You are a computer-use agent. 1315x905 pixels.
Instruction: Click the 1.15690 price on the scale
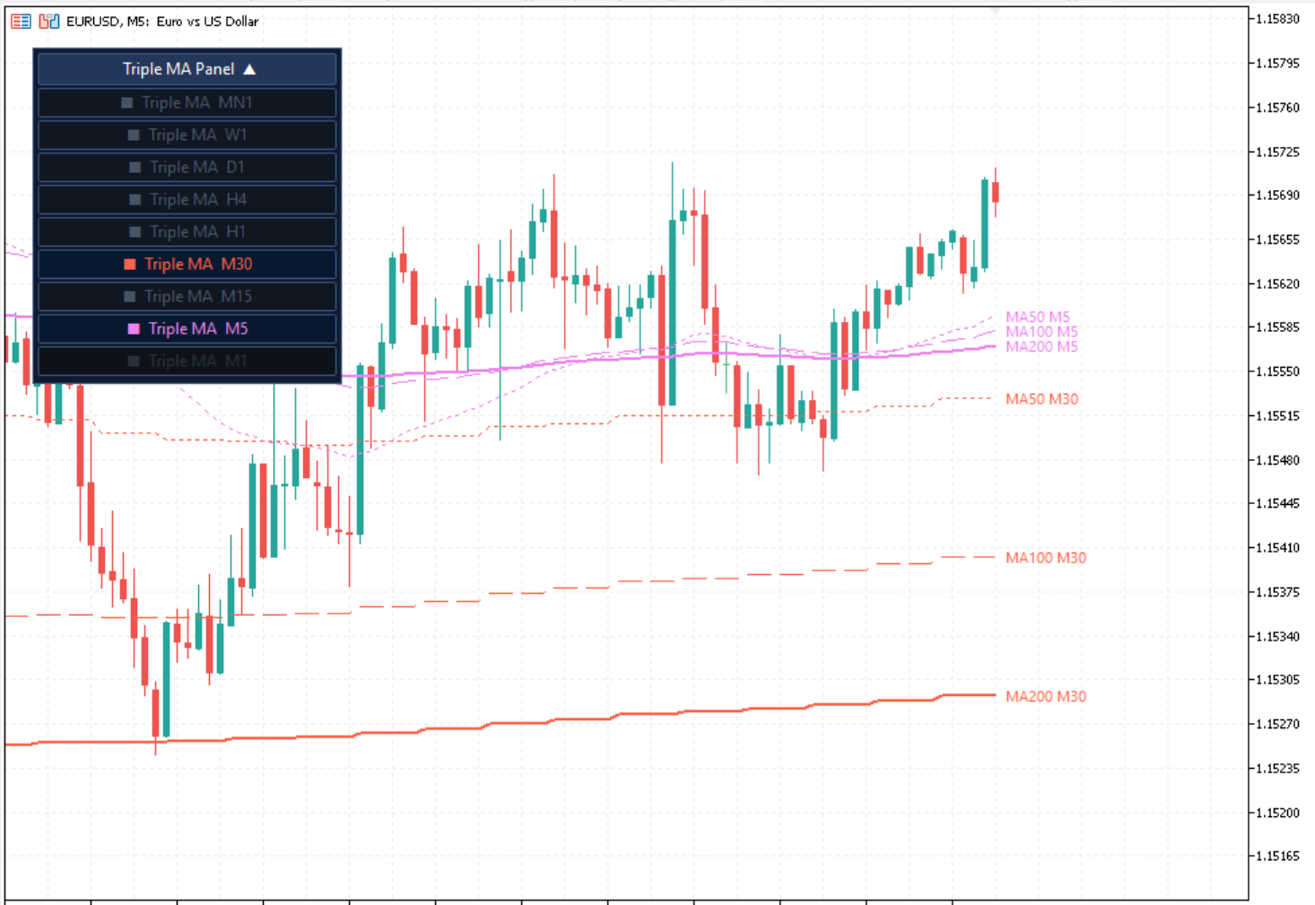tap(1276, 195)
